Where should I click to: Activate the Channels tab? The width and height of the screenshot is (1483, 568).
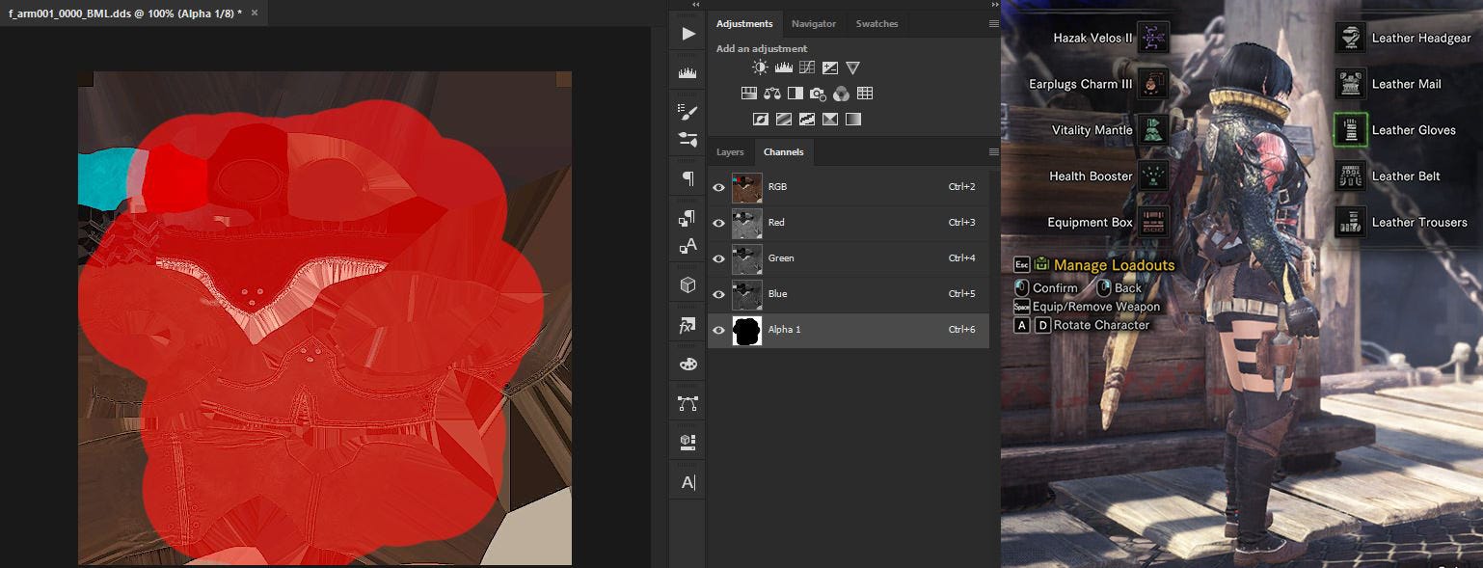point(783,152)
